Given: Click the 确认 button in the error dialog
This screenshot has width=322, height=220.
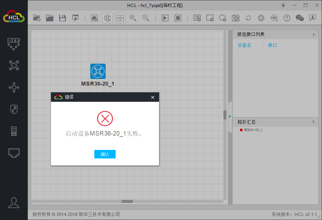Looking at the screenshot, I should [105, 154].
